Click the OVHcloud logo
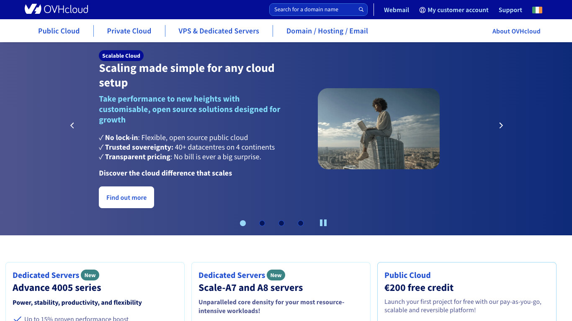Viewport: 572px width, 321px height. pyautogui.click(x=57, y=9)
